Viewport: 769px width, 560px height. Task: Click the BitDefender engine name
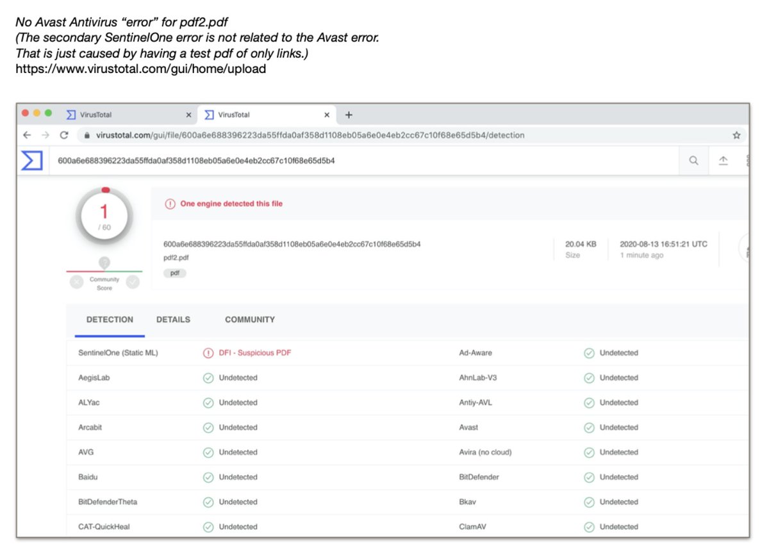(x=479, y=477)
